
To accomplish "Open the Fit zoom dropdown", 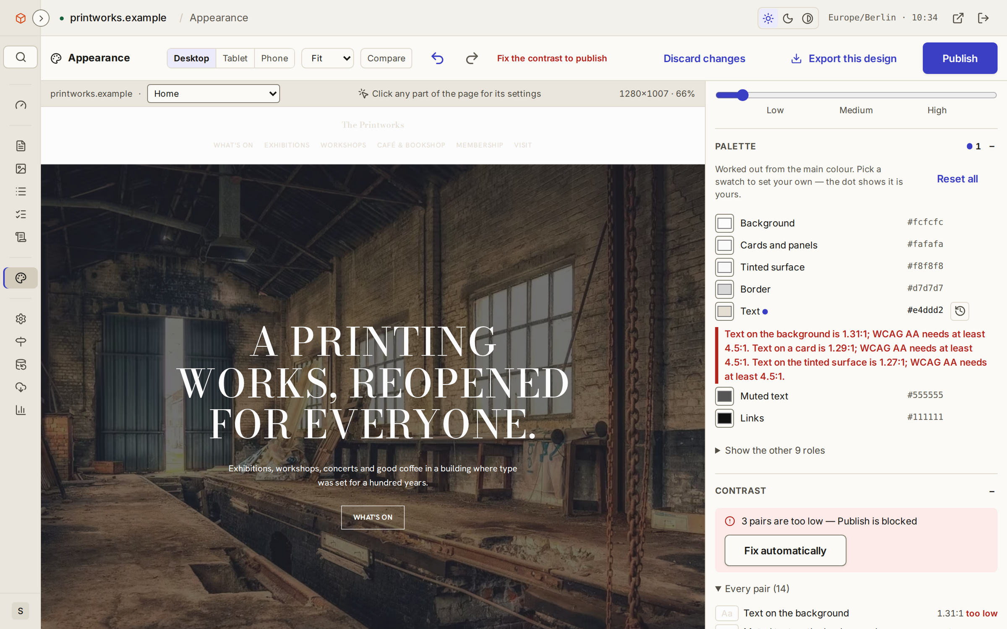I will (327, 58).
